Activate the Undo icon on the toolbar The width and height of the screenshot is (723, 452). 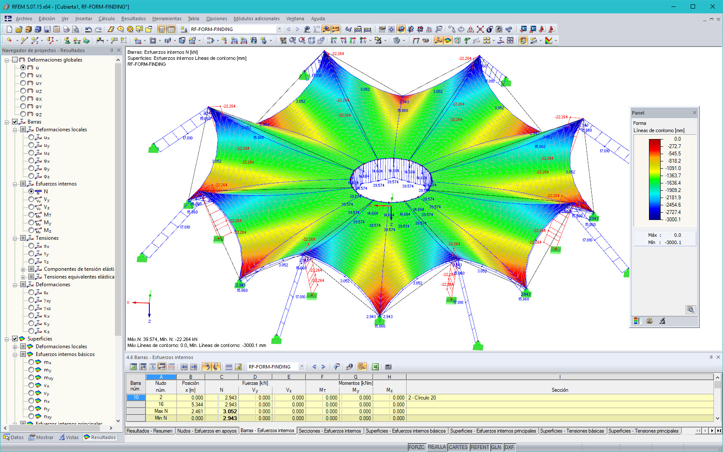point(88,29)
